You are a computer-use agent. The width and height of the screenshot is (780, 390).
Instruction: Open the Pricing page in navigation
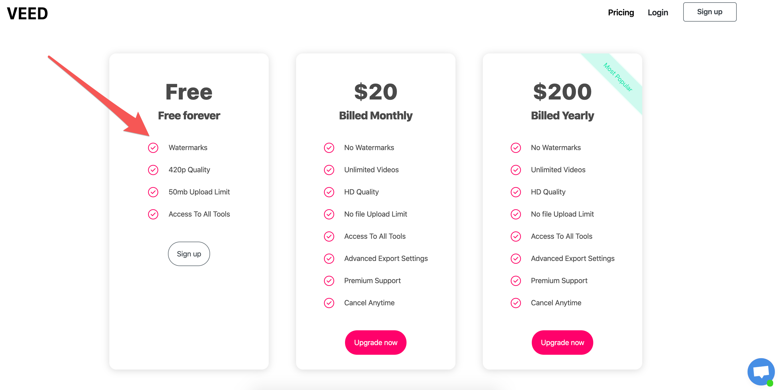click(x=621, y=13)
